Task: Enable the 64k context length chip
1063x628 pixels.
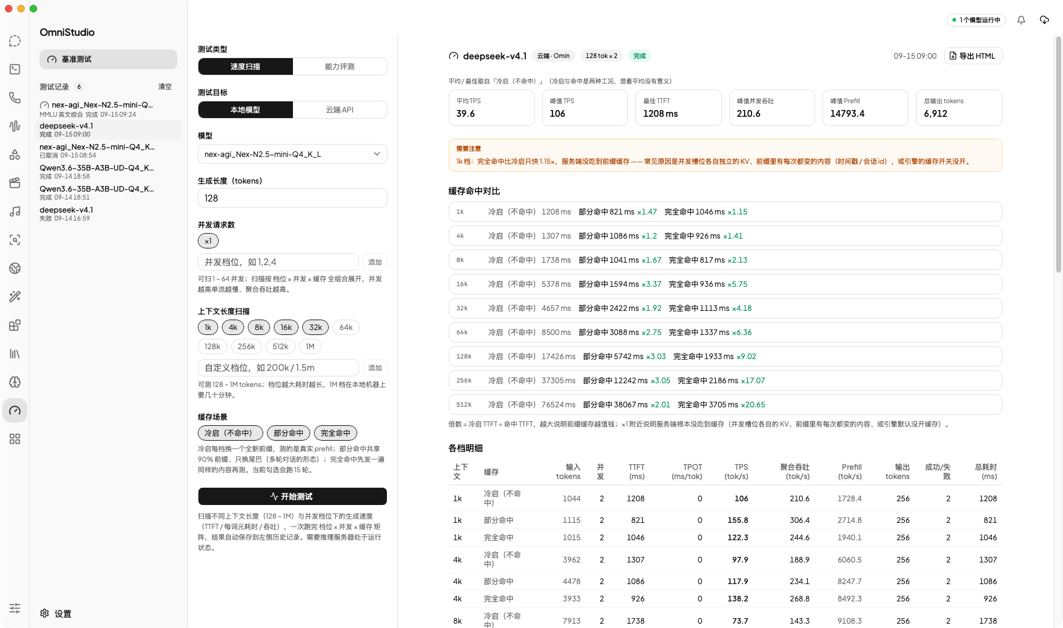Action: pos(346,328)
